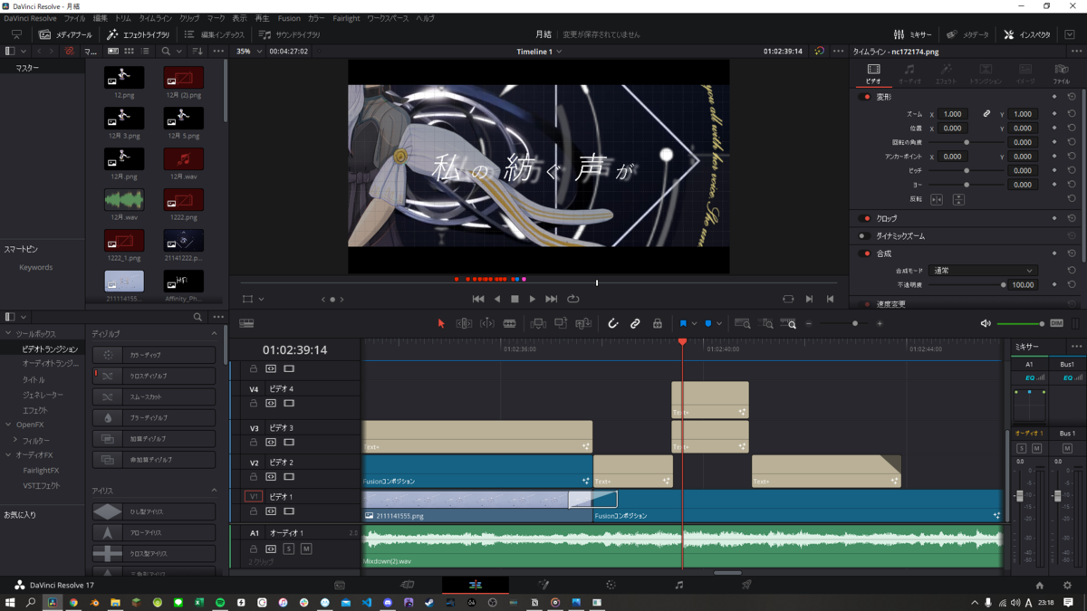Select the Blade Edit Mode tool
The width and height of the screenshot is (1087, 611).
point(509,323)
